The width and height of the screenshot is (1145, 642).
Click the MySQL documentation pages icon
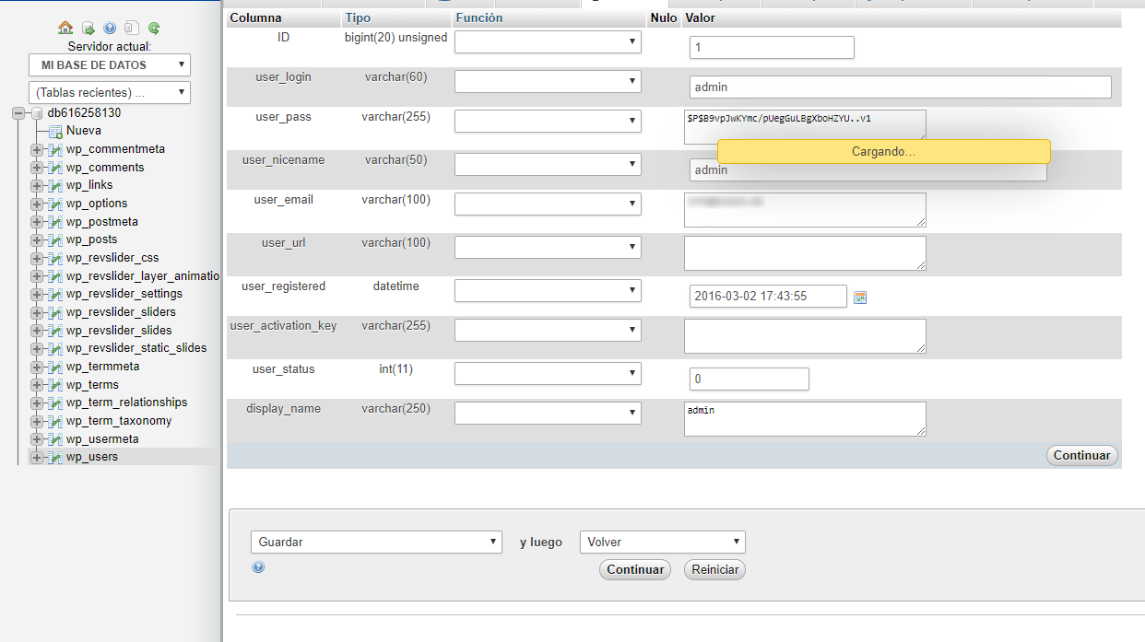click(132, 29)
